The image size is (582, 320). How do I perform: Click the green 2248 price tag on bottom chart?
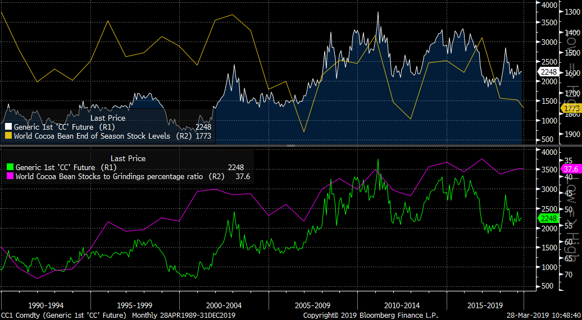click(x=548, y=218)
